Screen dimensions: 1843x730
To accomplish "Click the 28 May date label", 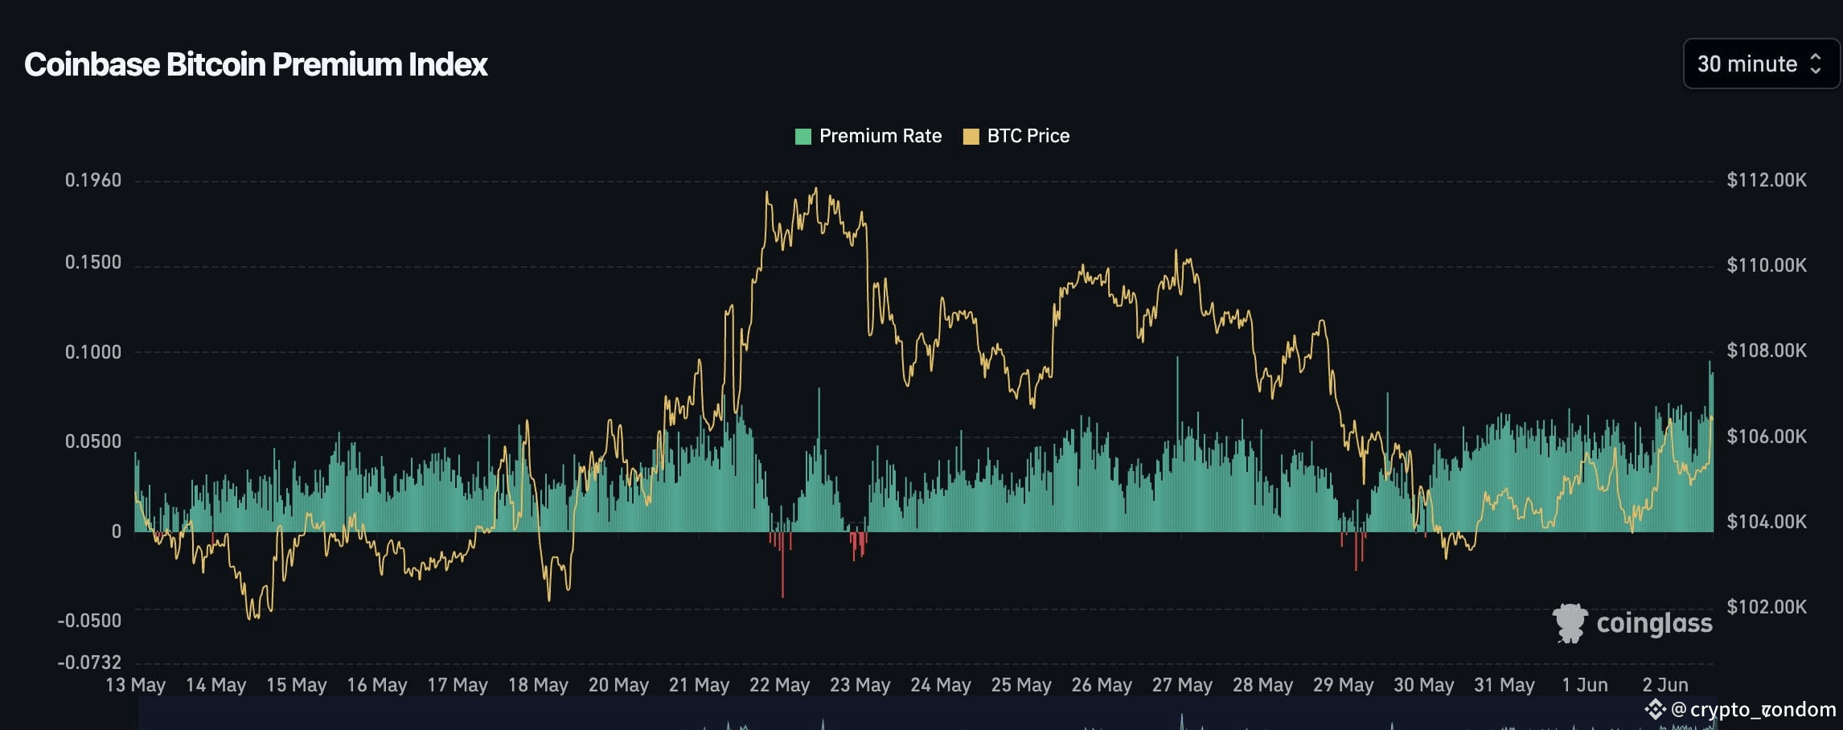I will coord(1262,685).
